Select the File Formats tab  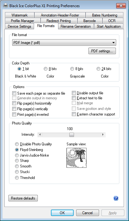(46, 26)
